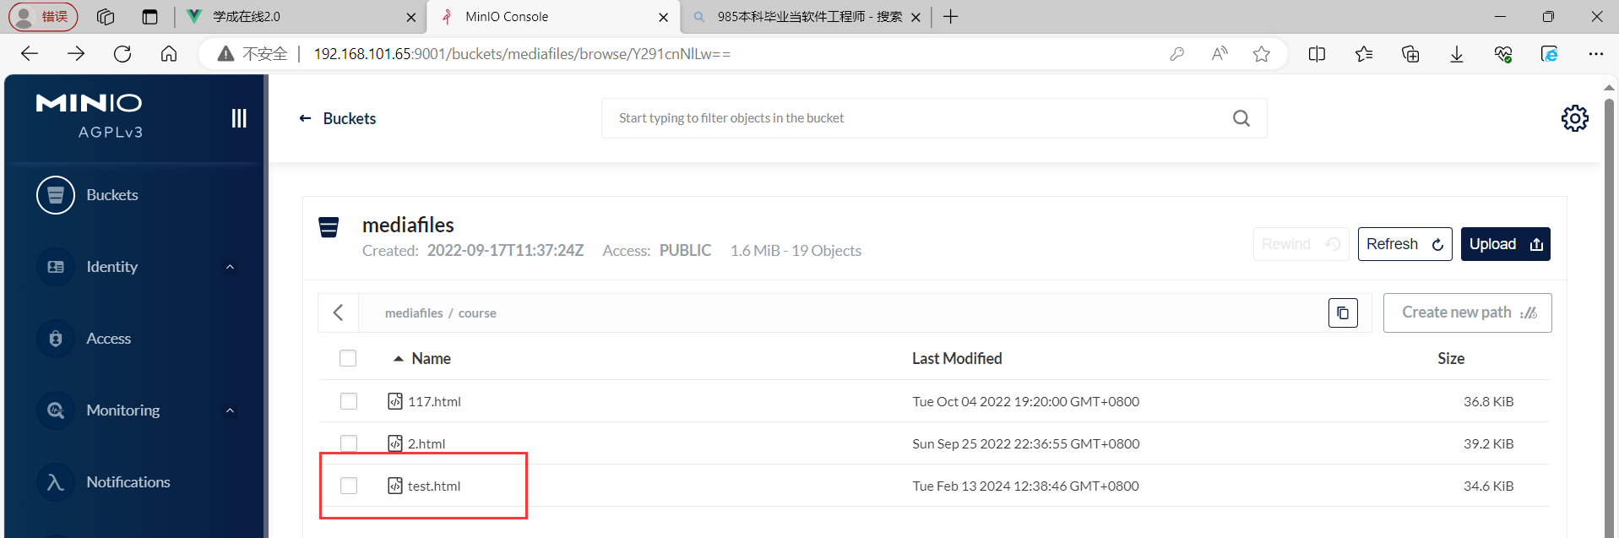Open the test.html file
The image size is (1619, 538).
pos(434,486)
